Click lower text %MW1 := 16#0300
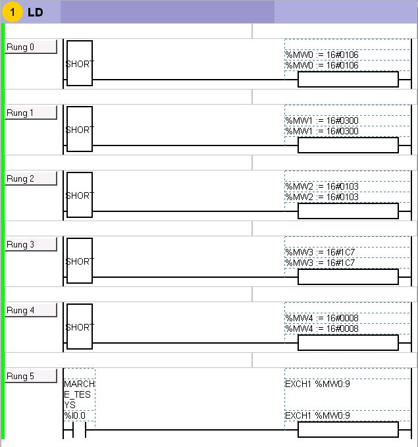 click(x=322, y=131)
